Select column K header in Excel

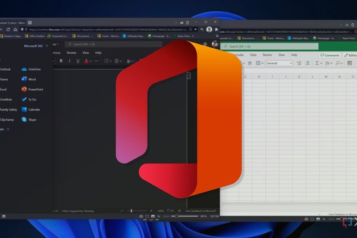(299, 77)
